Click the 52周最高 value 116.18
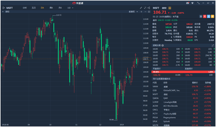Image resolution: width=216 pixels, height=127 pixels. coord(189,37)
